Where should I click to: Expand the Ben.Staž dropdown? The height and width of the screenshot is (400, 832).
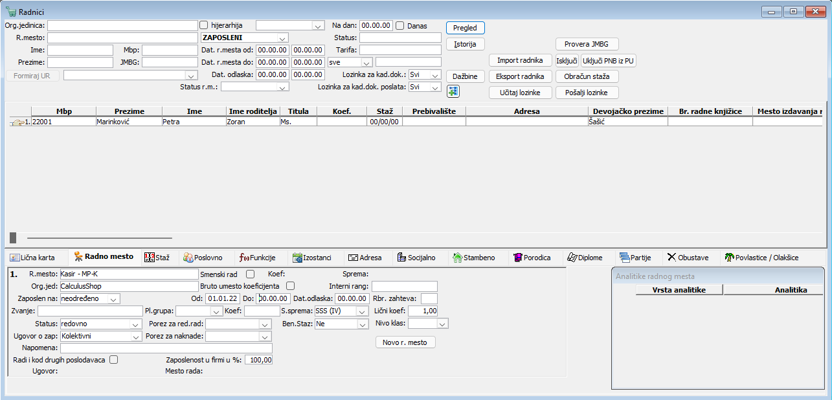[x=363, y=324]
